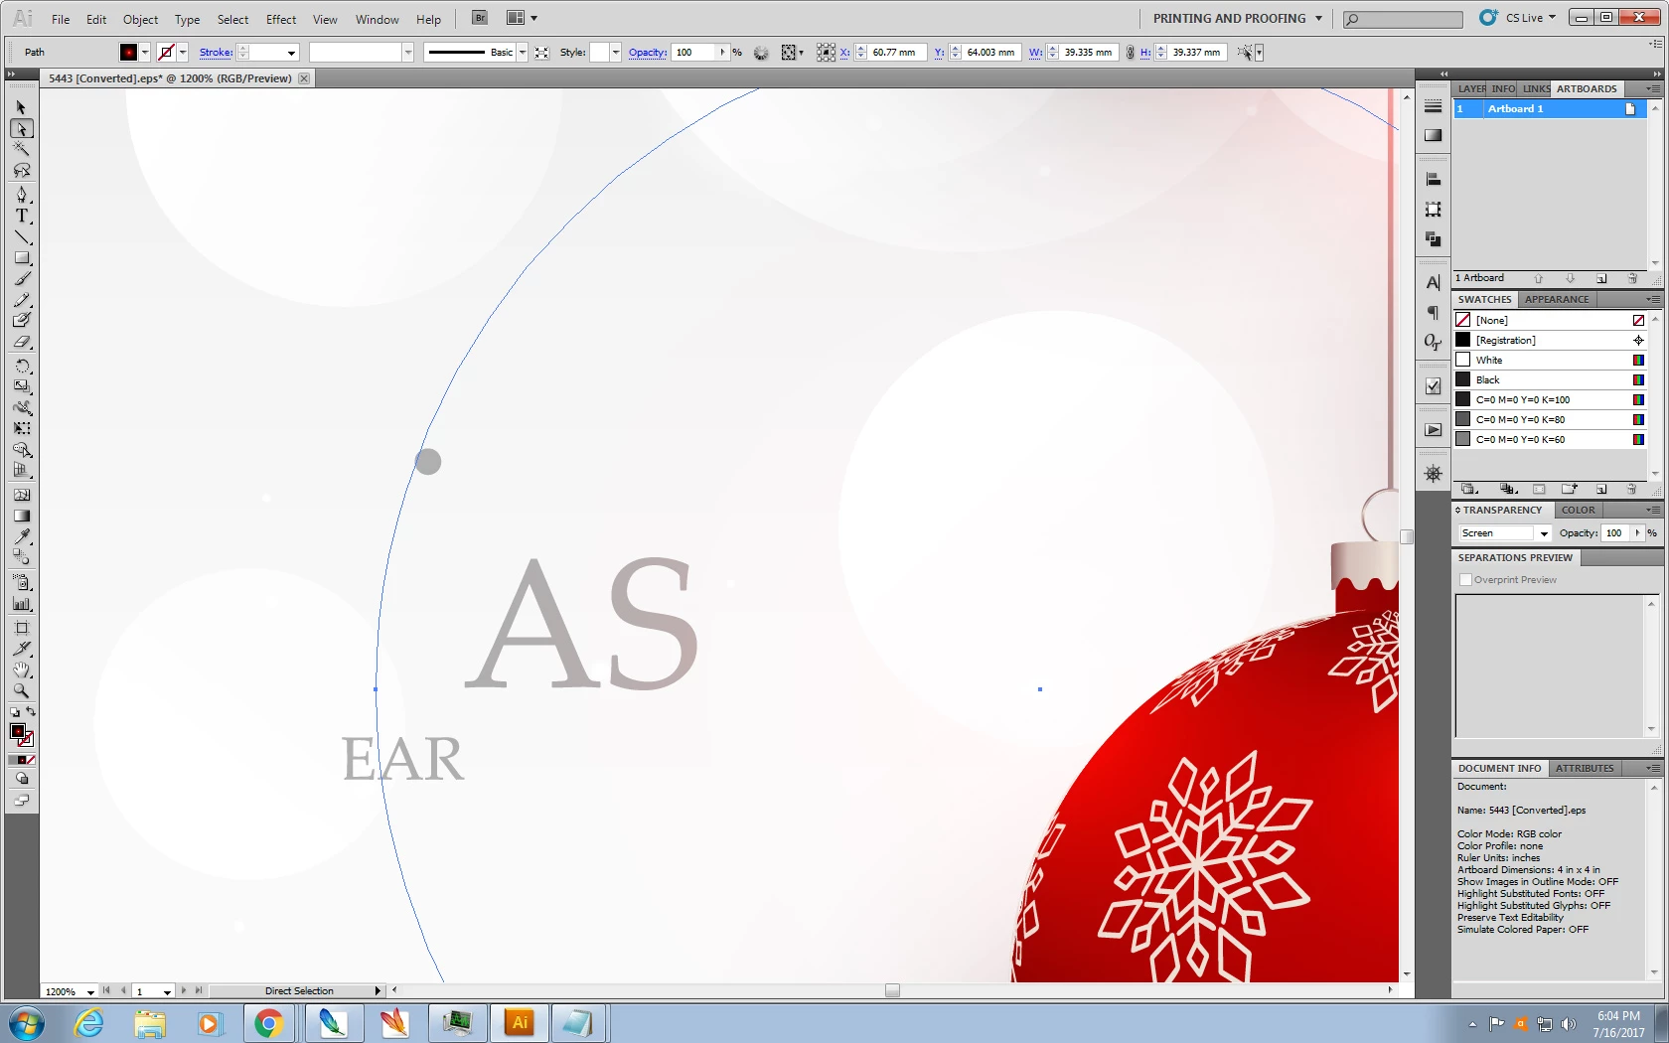Screen dimensions: 1669x1043
Task: Select the Lasso tool
Action: coord(21,171)
